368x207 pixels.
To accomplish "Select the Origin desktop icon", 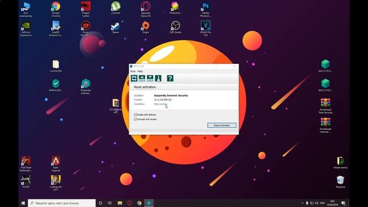I will click(x=145, y=28).
